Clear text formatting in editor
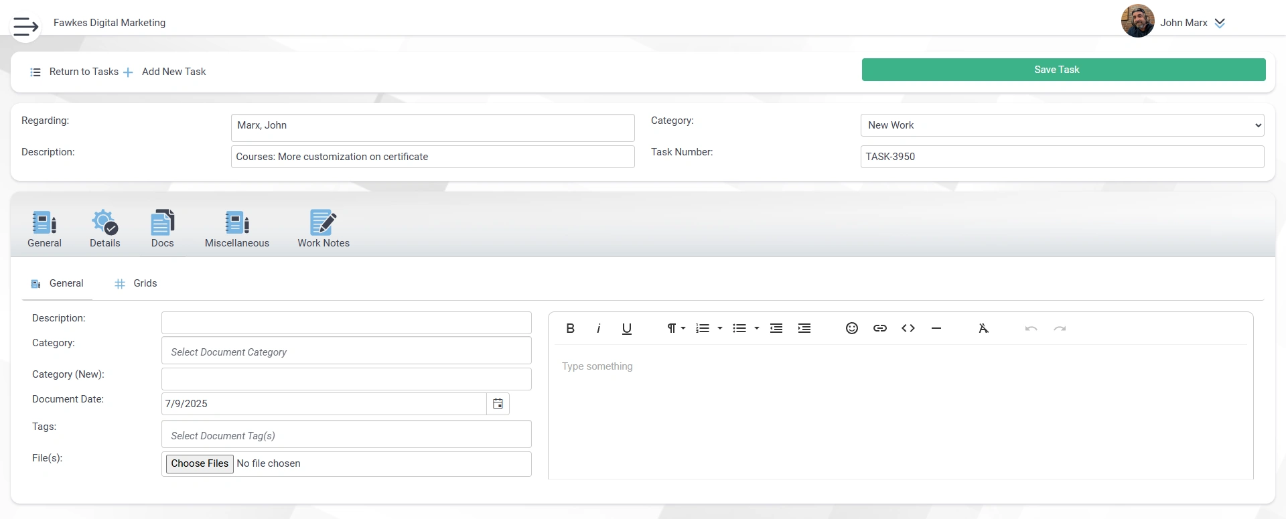 pos(983,328)
